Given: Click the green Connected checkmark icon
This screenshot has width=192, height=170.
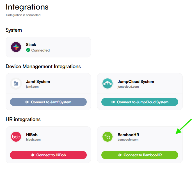Looking at the screenshot, I should click(28, 50).
